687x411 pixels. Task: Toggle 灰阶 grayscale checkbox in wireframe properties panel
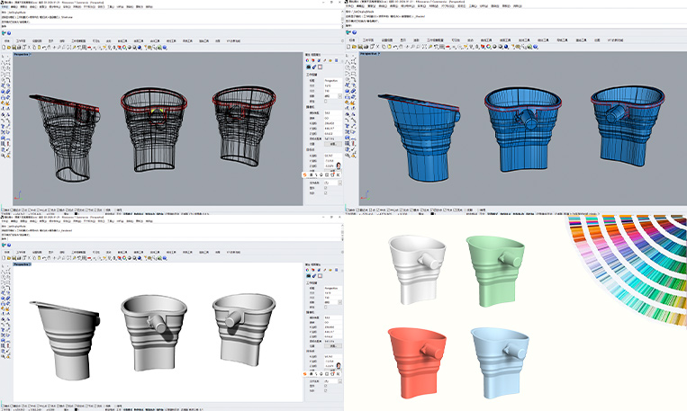pos(326,192)
